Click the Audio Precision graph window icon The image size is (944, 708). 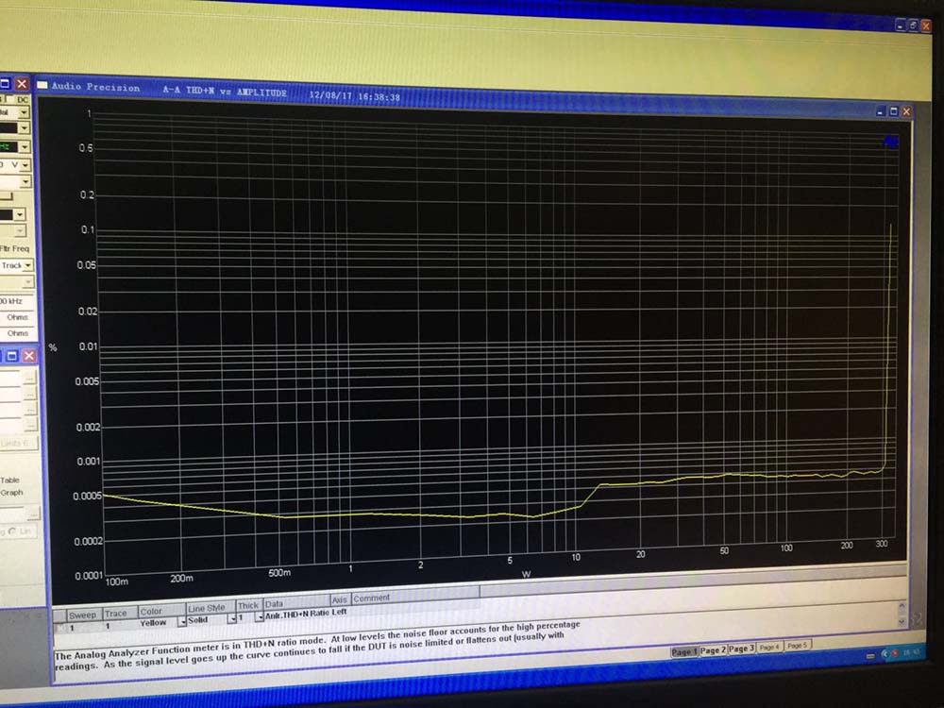[x=42, y=86]
